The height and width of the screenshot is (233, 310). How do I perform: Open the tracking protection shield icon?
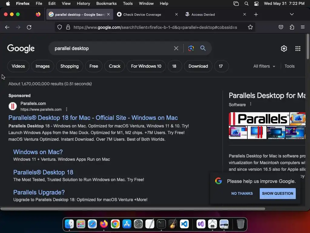tap(60, 27)
